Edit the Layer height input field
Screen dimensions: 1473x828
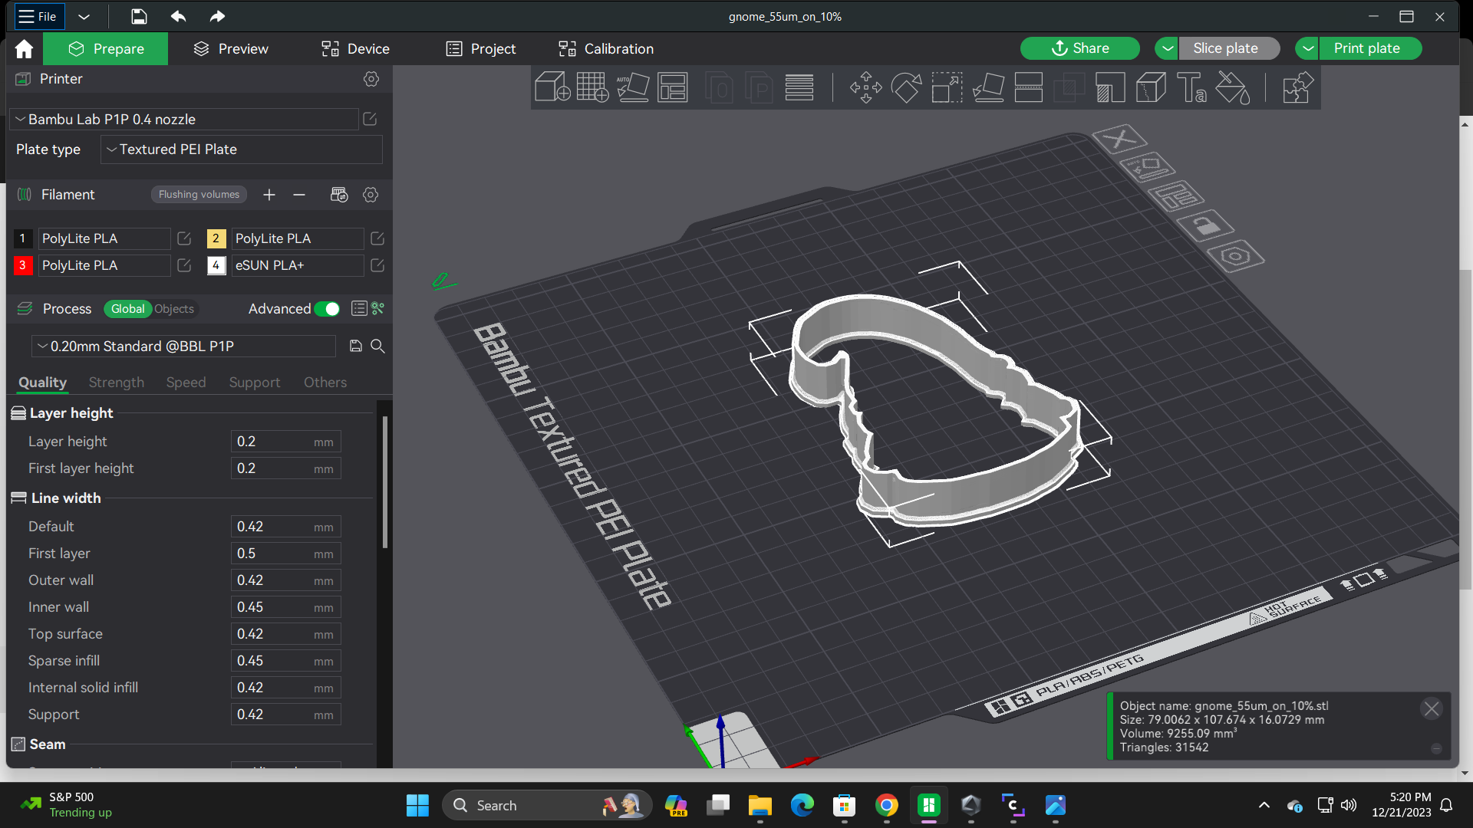click(283, 441)
